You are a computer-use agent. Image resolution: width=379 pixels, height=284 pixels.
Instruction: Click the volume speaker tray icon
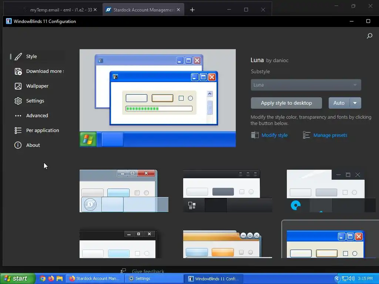(352, 279)
